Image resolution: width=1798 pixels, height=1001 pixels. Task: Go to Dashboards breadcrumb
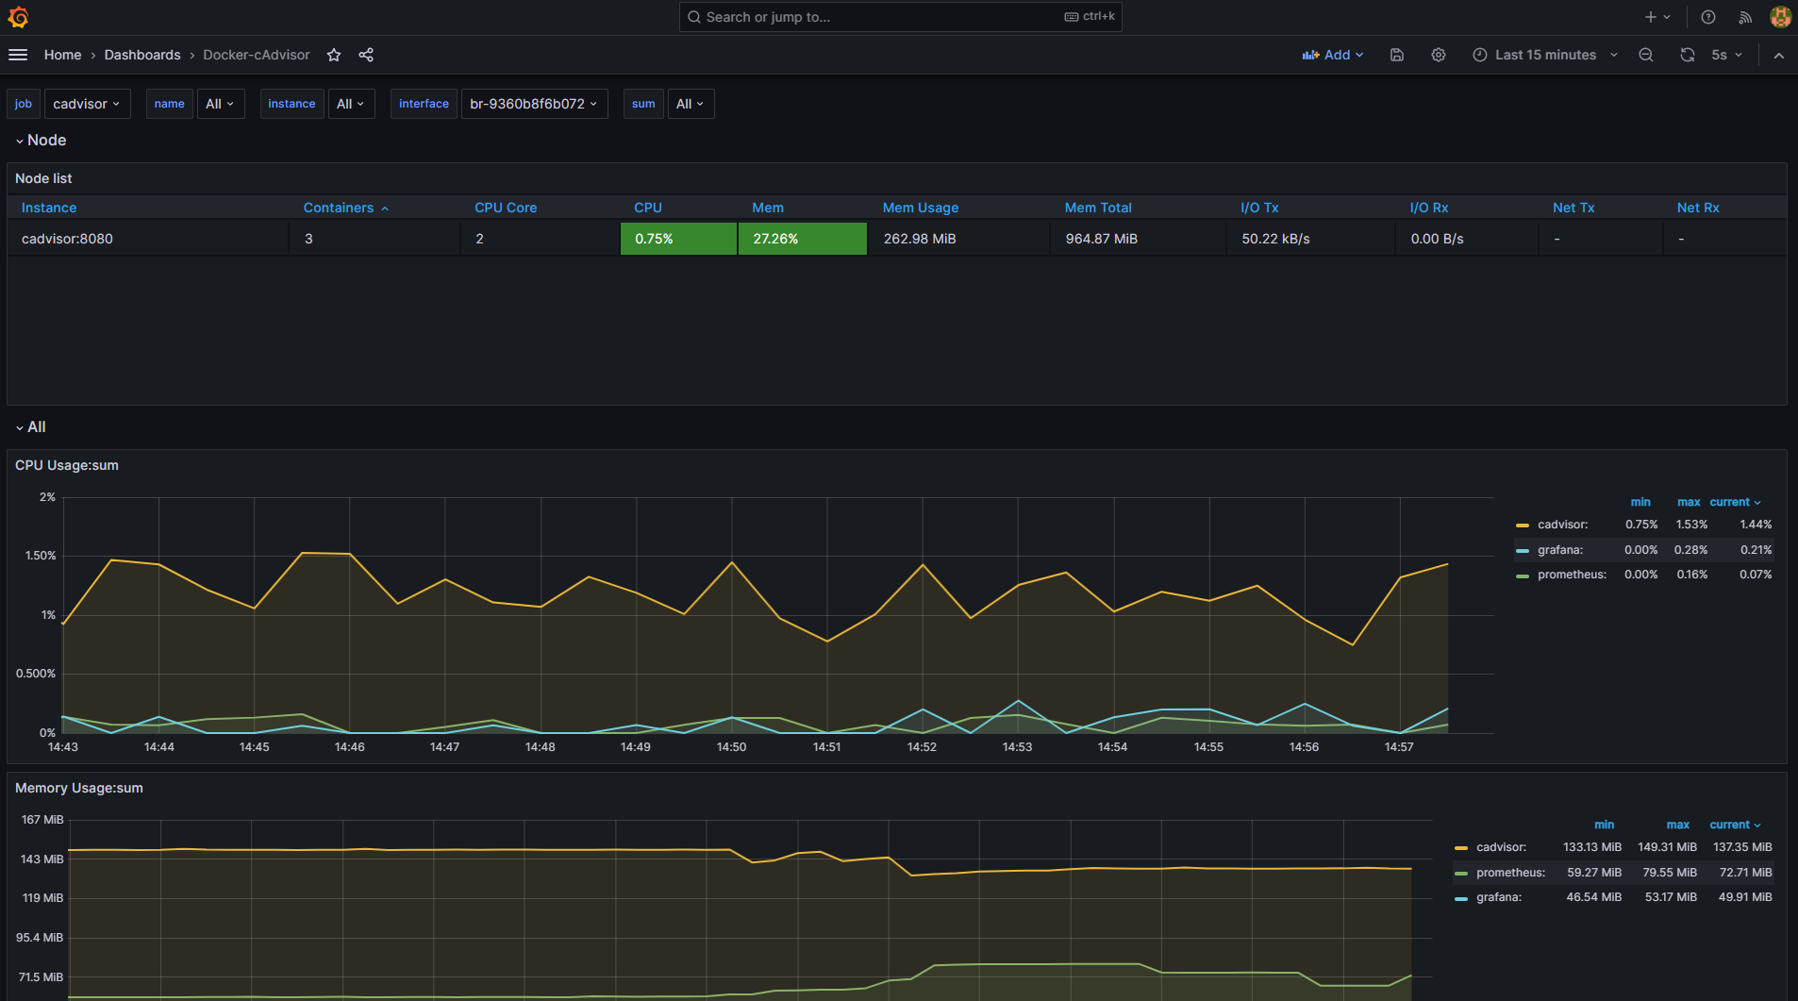click(x=142, y=55)
